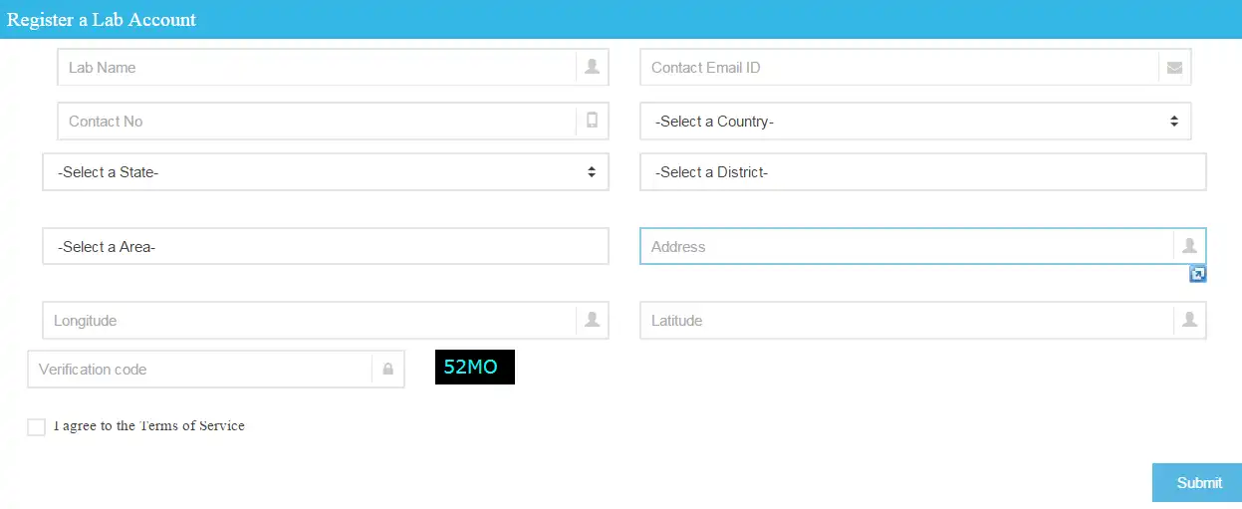Open the Select a Country dropdown
1242x509 pixels.
point(915,122)
